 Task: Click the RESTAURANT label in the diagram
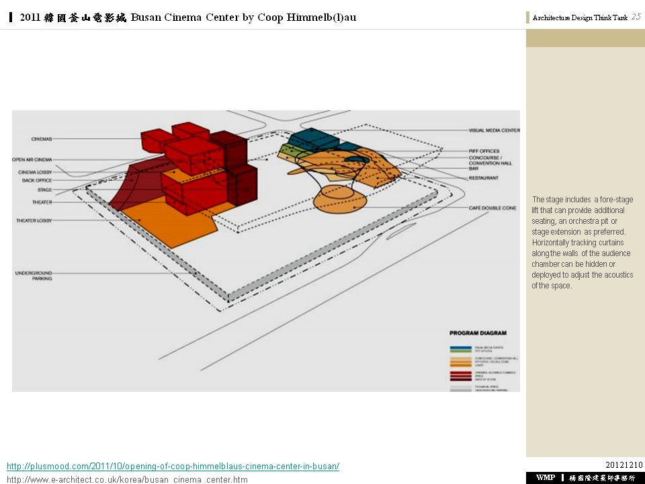[484, 178]
